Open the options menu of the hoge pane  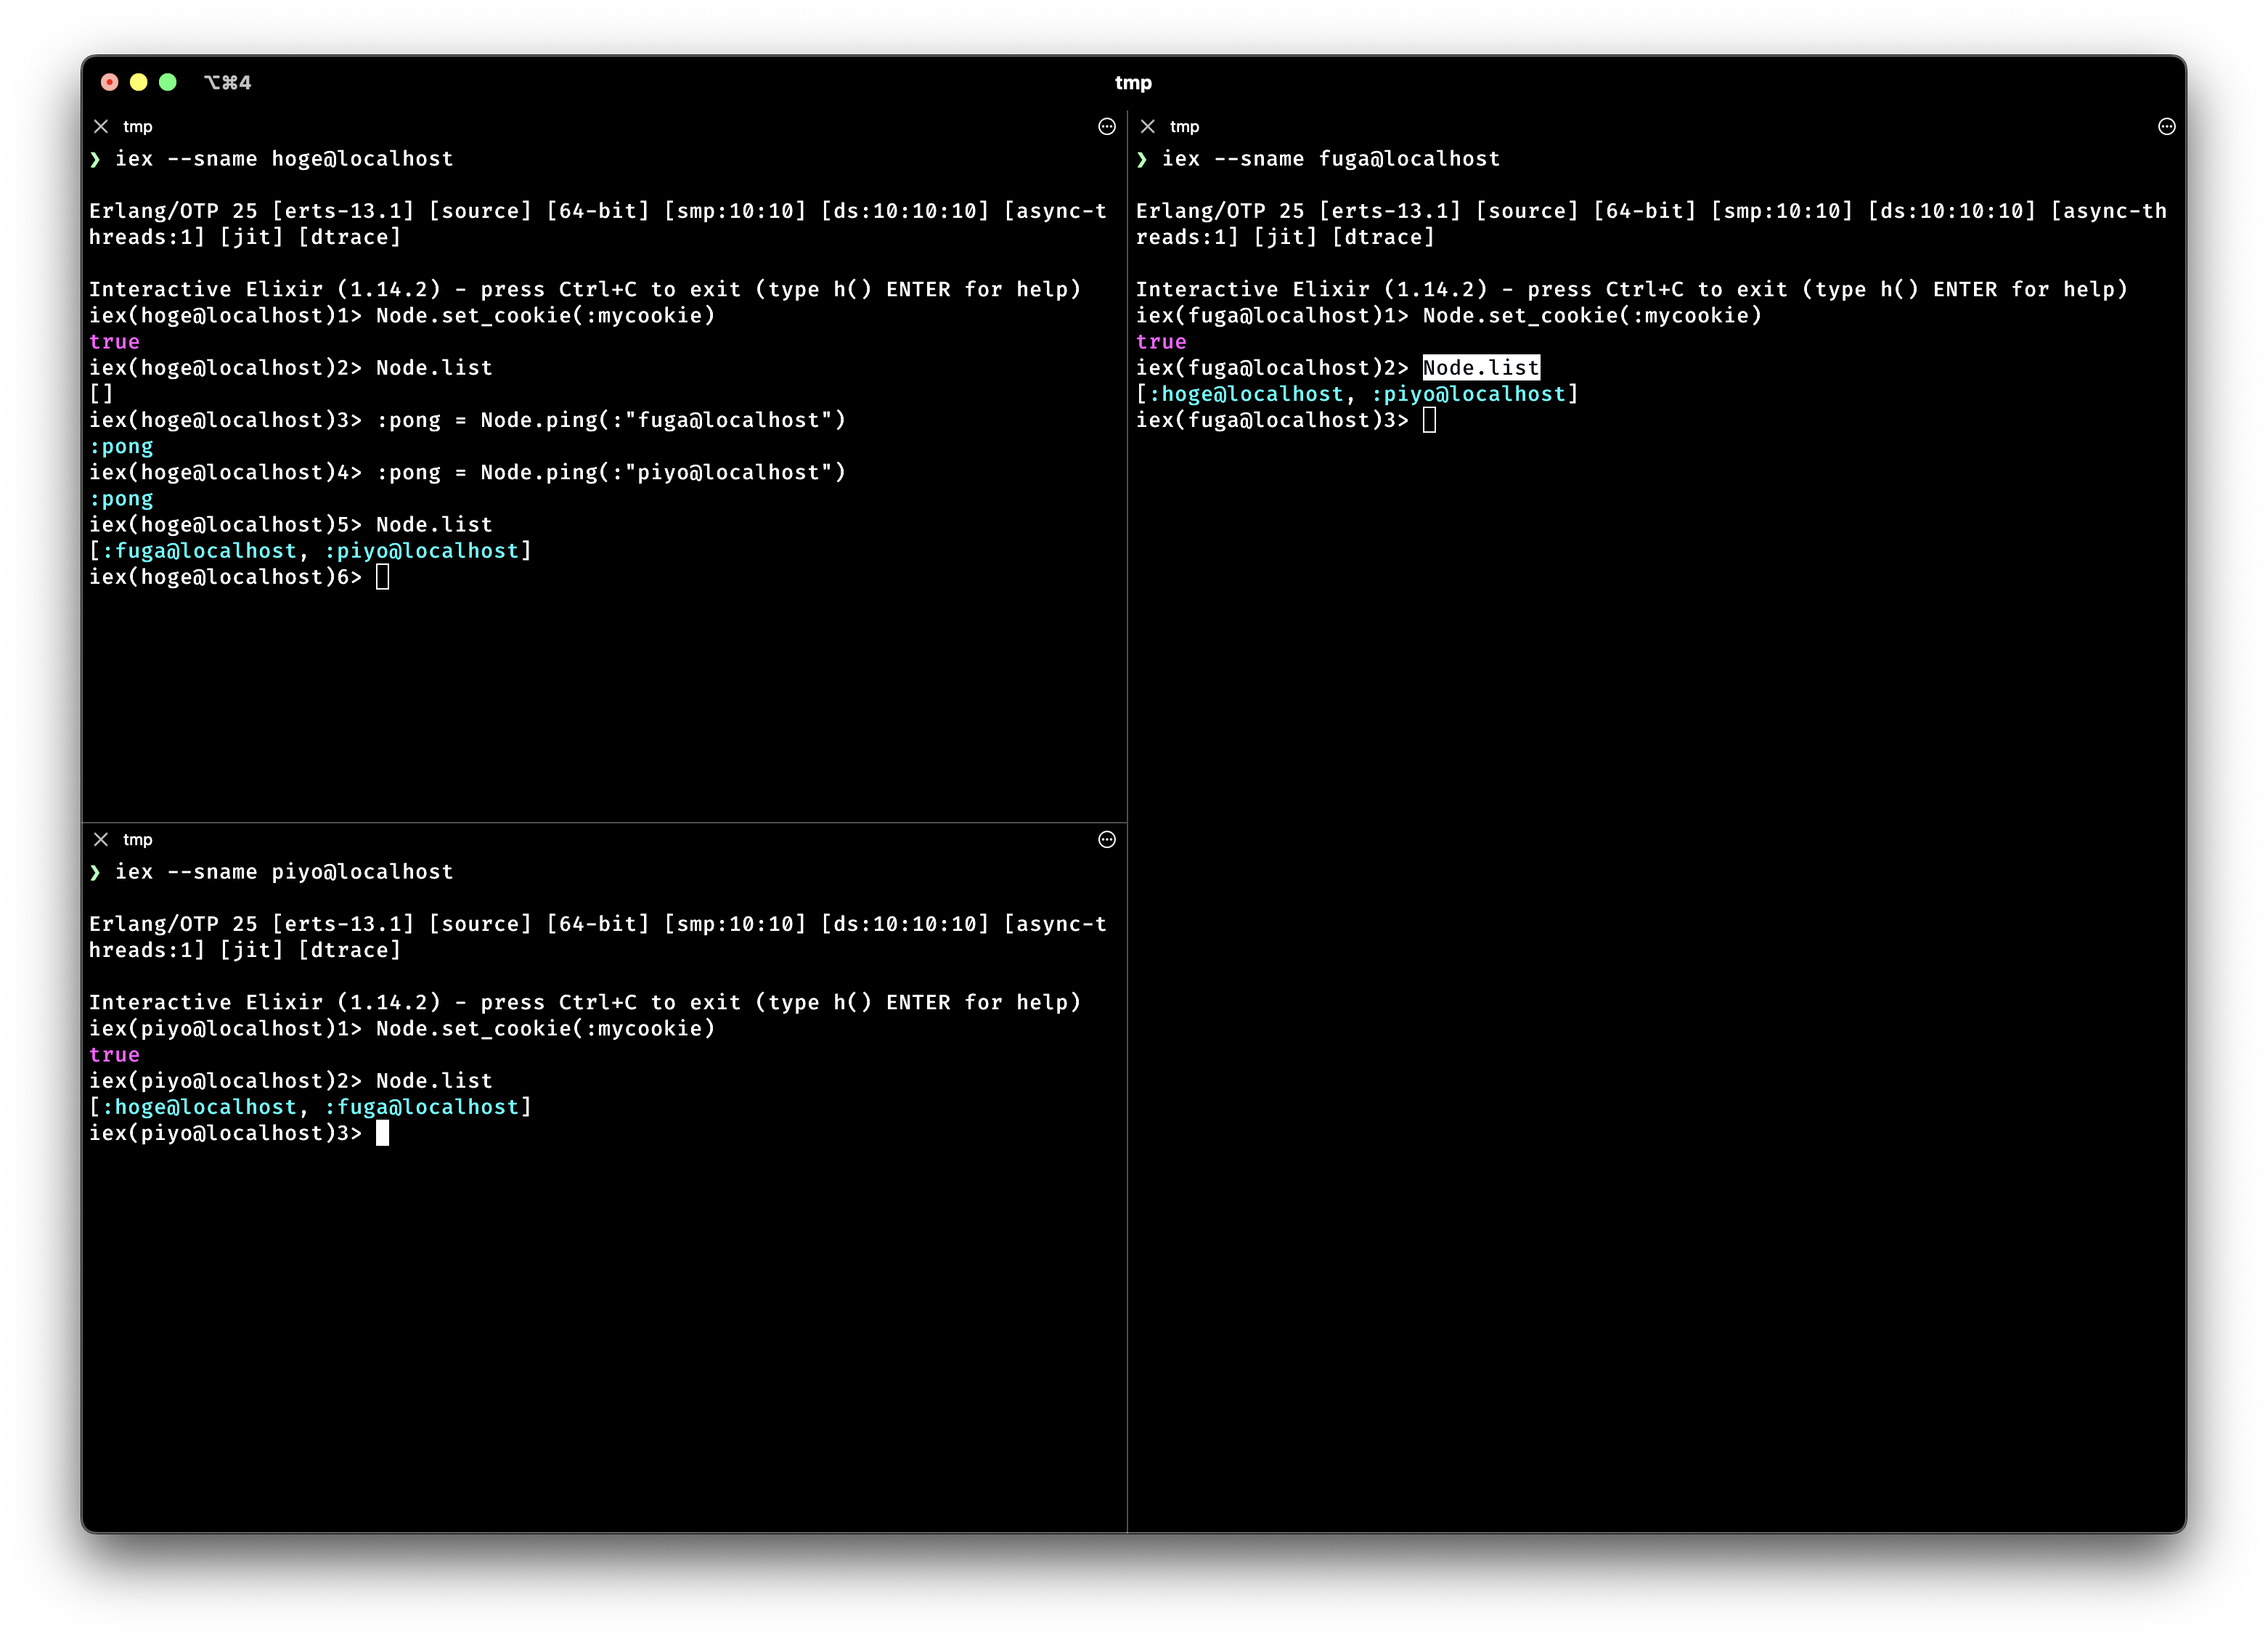pyautogui.click(x=1108, y=126)
